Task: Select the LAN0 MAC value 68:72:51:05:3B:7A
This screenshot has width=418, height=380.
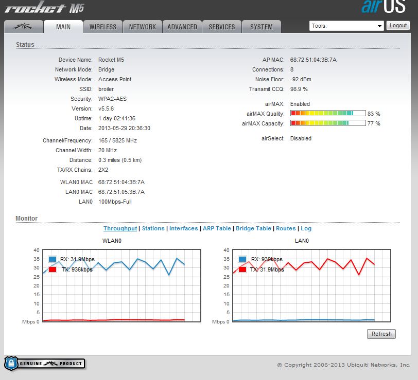Action: 121,192
